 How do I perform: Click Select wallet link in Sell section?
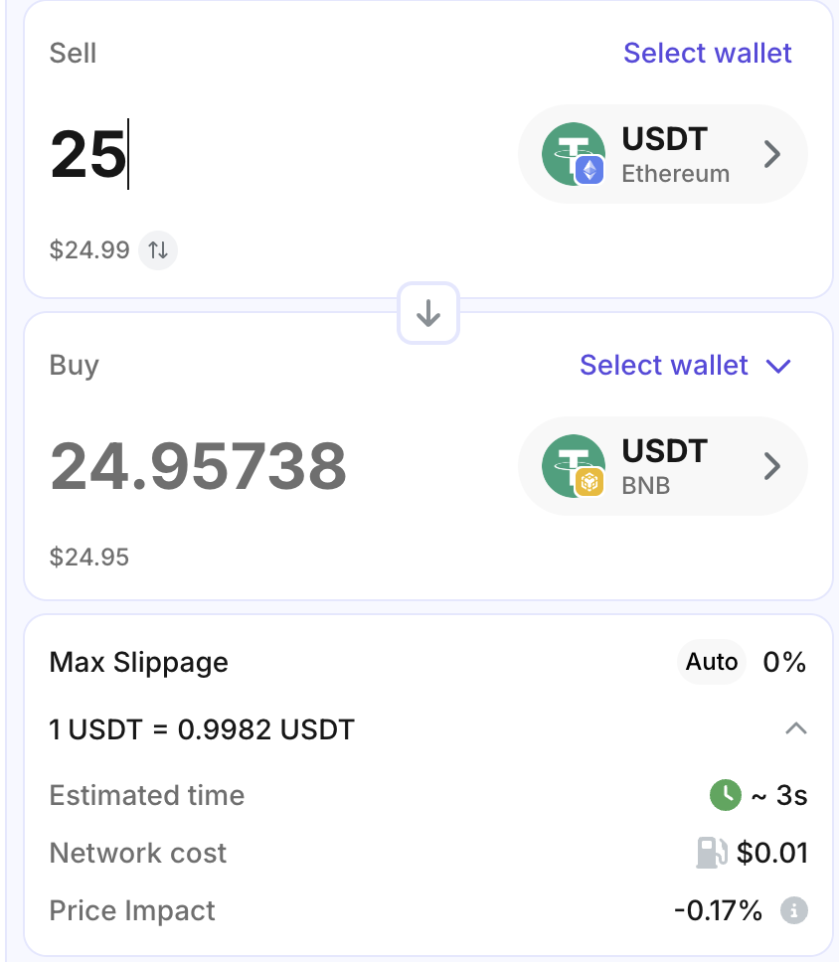point(707,53)
